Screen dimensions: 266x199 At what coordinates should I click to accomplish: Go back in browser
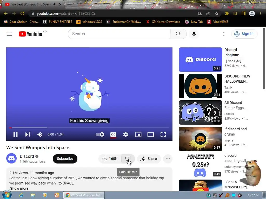pos(6,13)
